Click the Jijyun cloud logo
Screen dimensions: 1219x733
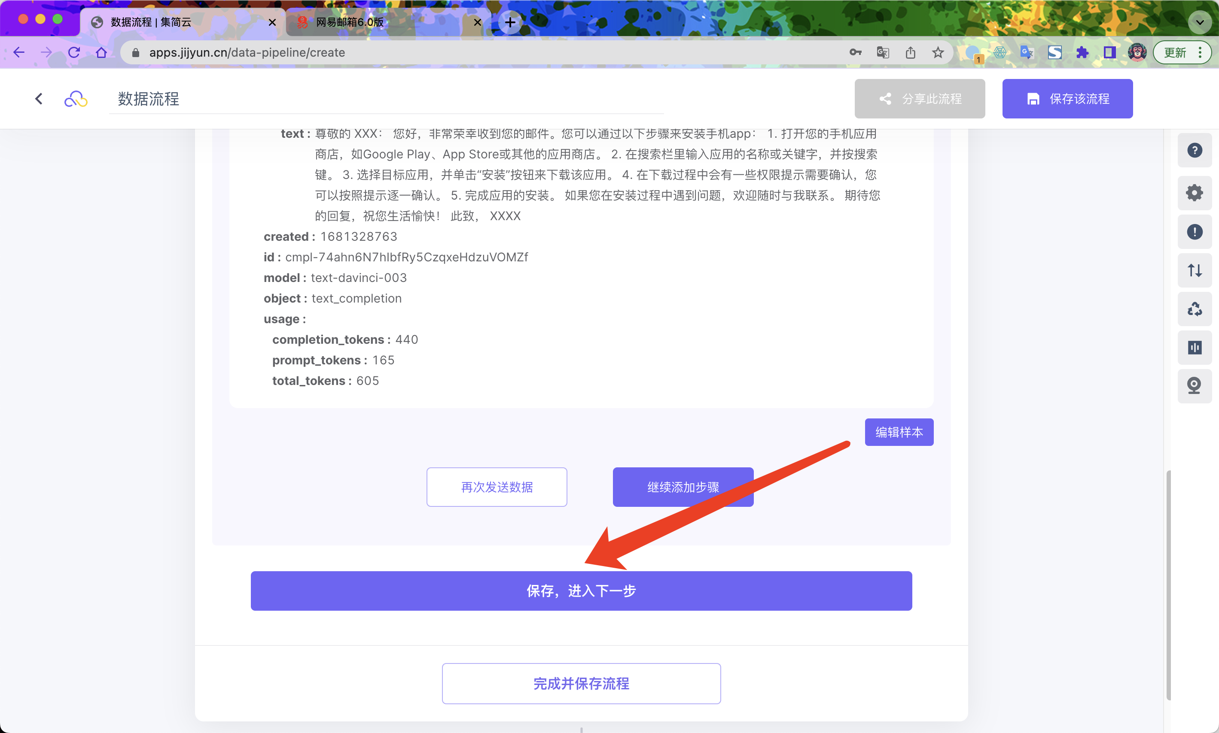pyautogui.click(x=76, y=99)
